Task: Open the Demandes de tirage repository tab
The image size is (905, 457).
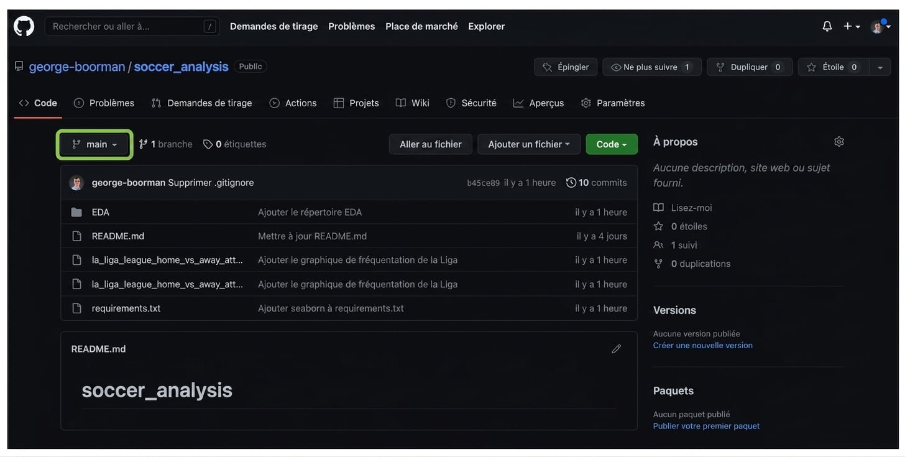Action: tap(201, 103)
